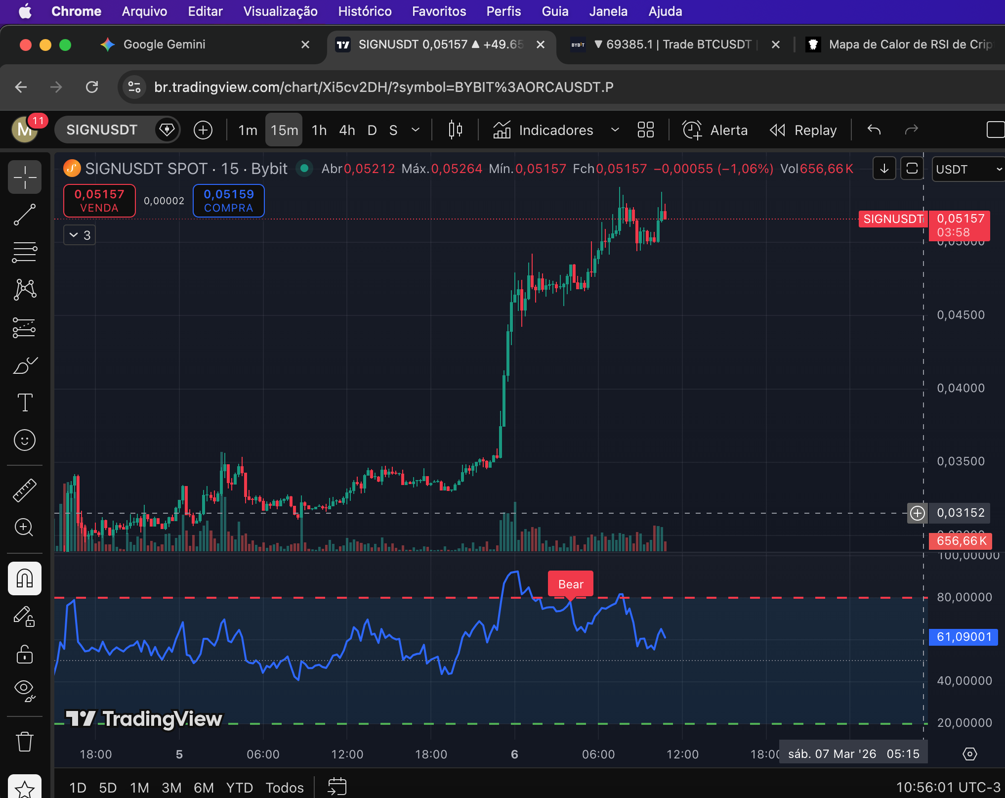Image resolution: width=1005 pixels, height=798 pixels.
Task: Open USDT currency dropdown
Action: point(967,170)
